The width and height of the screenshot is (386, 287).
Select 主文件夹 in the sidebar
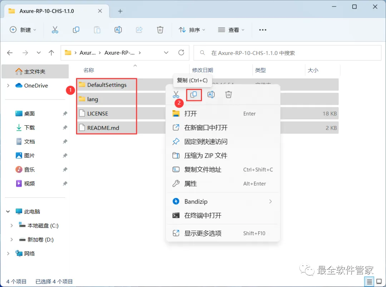click(x=35, y=71)
